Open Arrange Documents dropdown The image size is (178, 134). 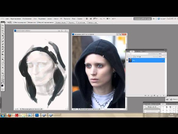click(x=108, y=19)
